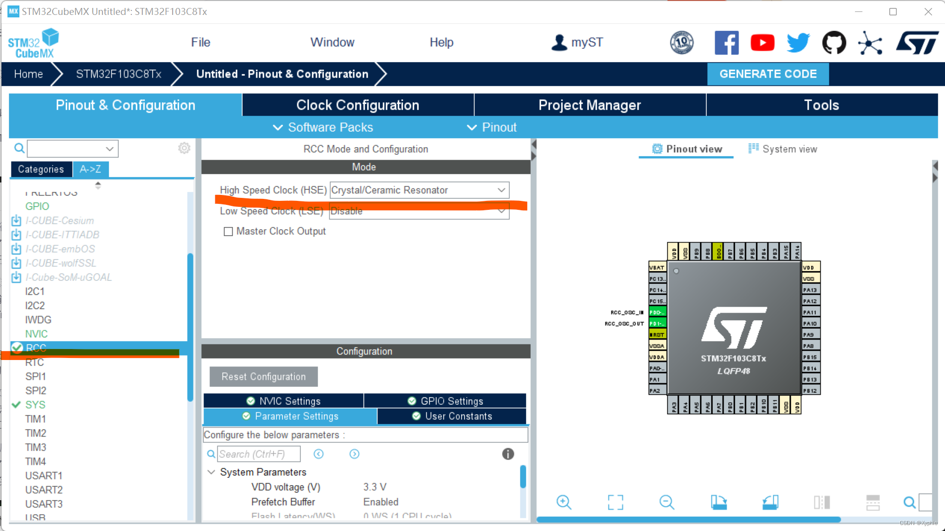The height and width of the screenshot is (531, 945).
Task: Open the GPIO Settings tab
Action: 445,401
